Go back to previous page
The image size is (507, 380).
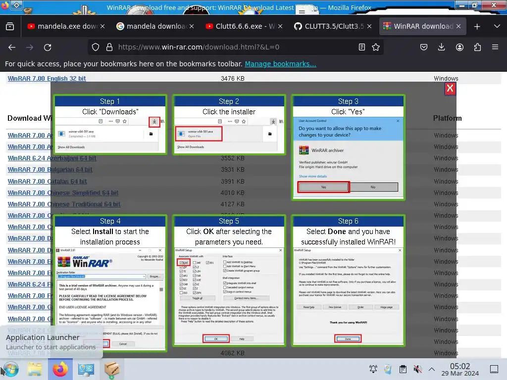point(12,47)
